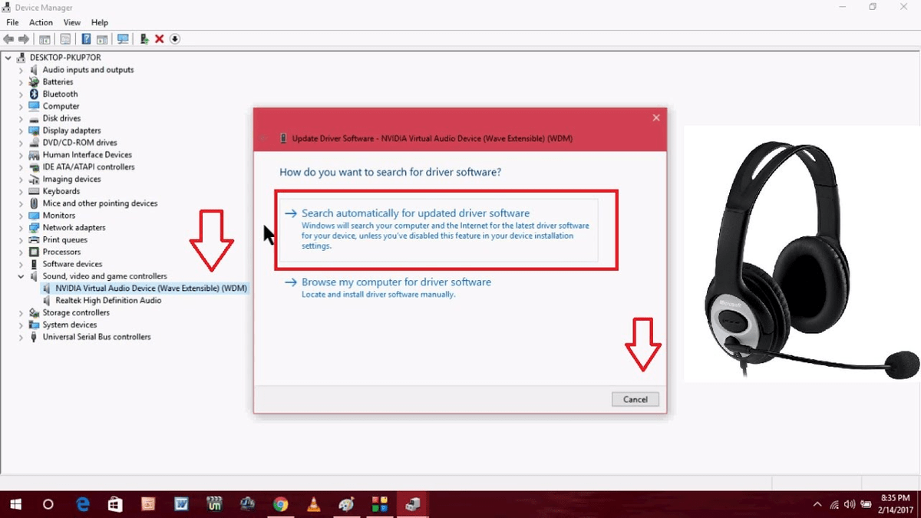Select the Computer category label

pyautogui.click(x=61, y=107)
